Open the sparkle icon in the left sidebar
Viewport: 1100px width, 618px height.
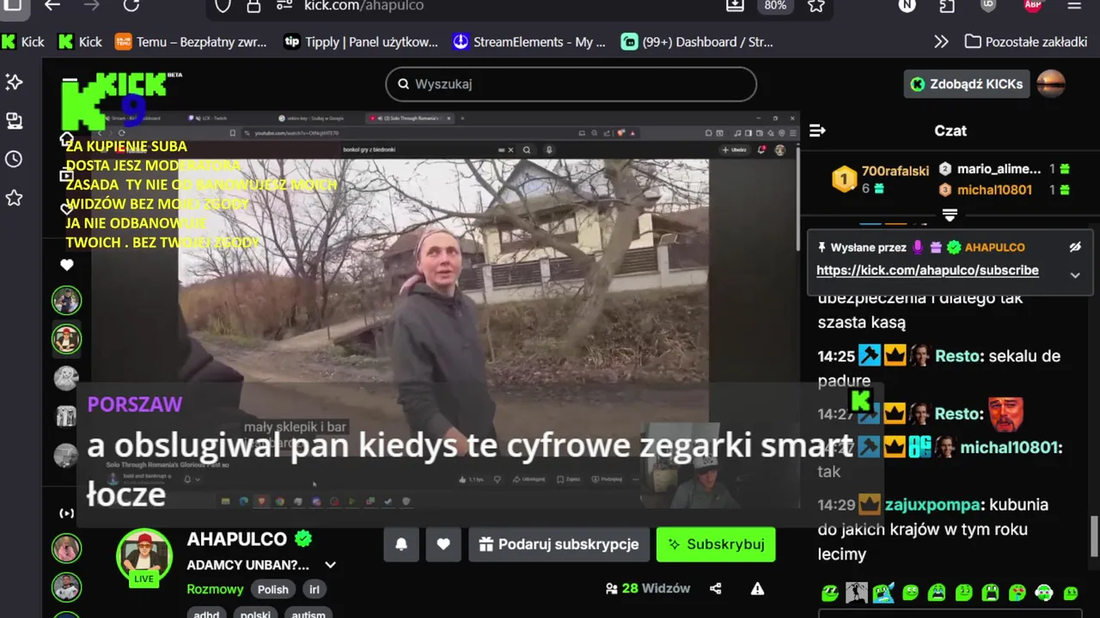15,82
